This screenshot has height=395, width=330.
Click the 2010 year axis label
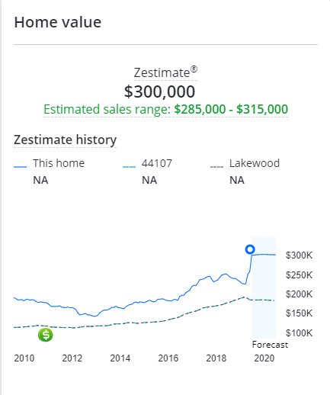pyautogui.click(x=24, y=358)
